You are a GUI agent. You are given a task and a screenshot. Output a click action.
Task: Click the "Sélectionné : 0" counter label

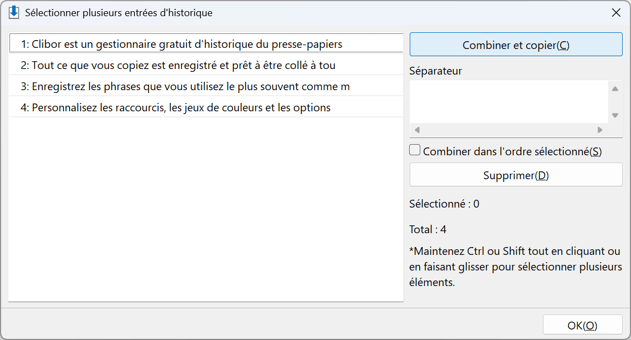click(x=444, y=204)
